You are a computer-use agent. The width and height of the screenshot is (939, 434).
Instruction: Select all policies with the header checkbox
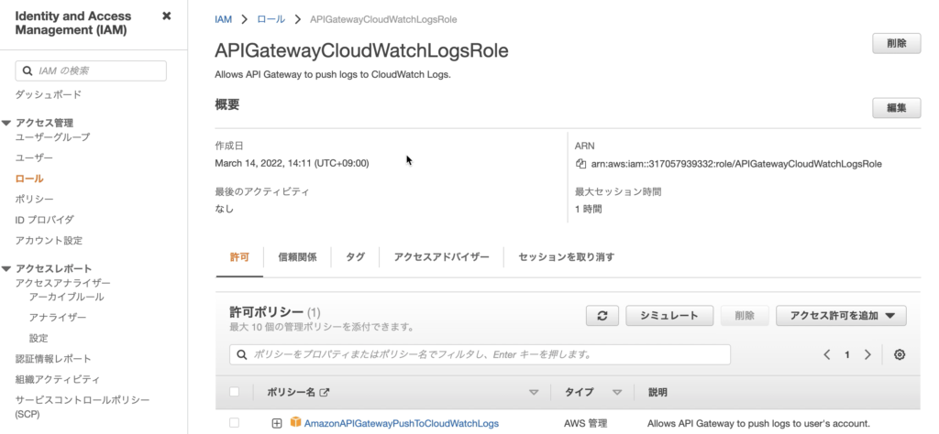(x=234, y=392)
